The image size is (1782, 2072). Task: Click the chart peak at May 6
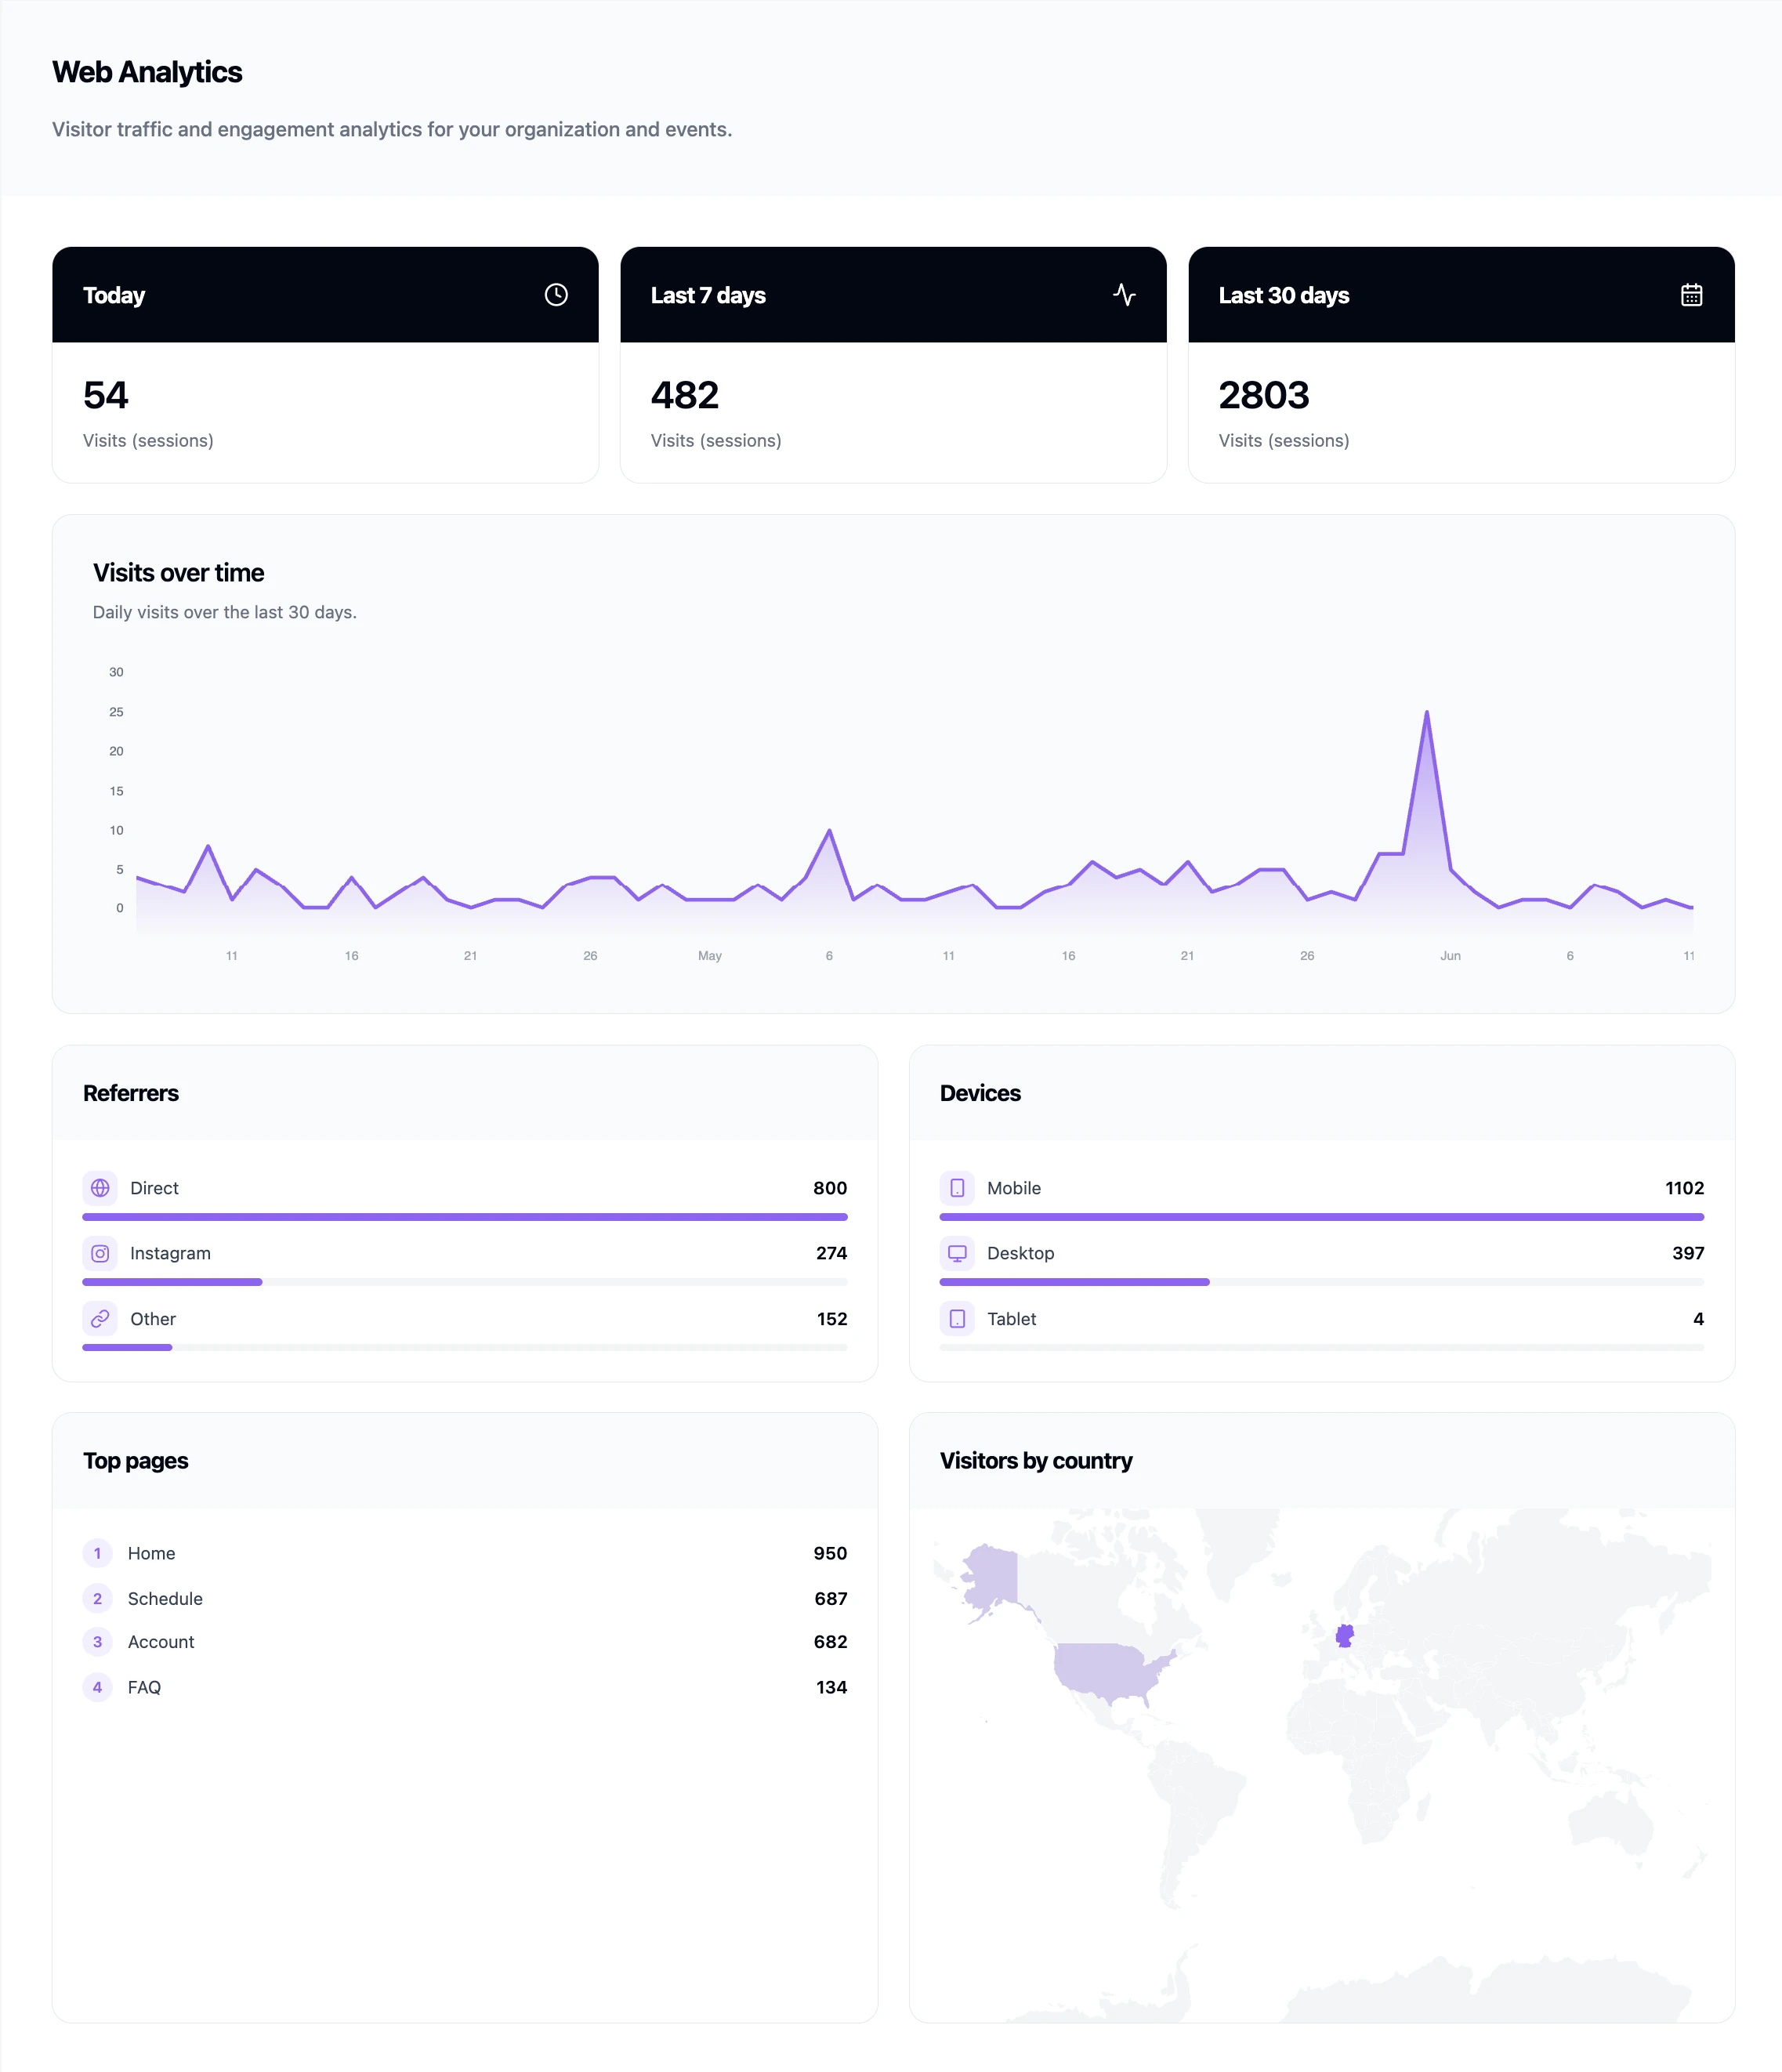[829, 831]
